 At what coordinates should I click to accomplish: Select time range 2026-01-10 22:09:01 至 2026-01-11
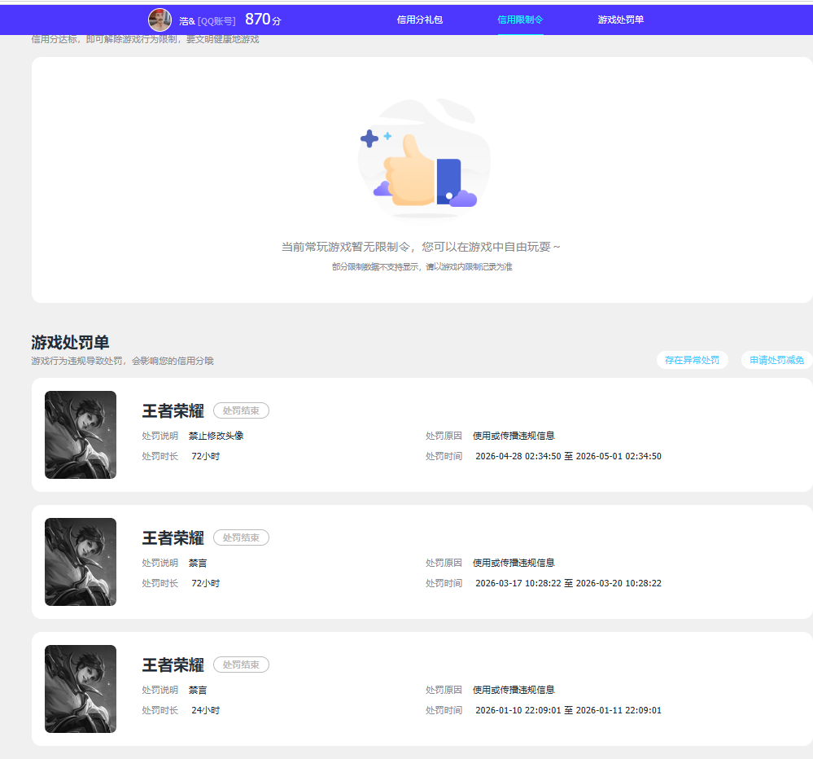[x=568, y=710]
